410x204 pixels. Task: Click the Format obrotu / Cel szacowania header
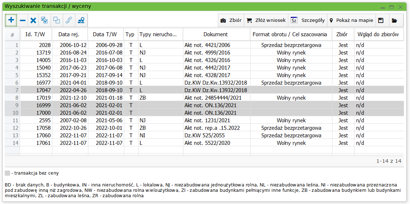click(x=290, y=34)
